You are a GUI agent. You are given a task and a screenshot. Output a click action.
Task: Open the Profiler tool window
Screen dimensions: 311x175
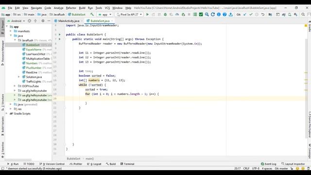click(x=76, y=164)
